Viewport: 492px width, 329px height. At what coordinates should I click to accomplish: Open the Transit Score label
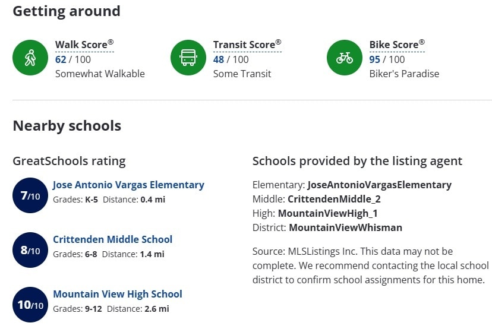coord(247,45)
